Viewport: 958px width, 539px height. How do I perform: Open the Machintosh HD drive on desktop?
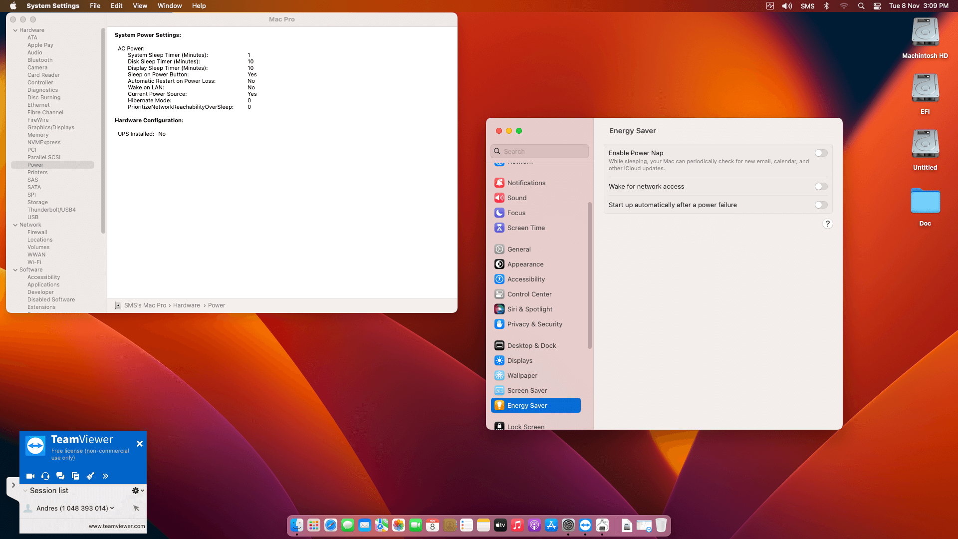tap(925, 38)
